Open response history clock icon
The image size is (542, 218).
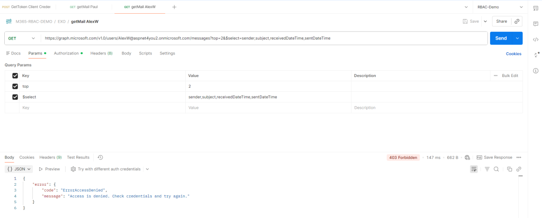[x=100, y=157]
